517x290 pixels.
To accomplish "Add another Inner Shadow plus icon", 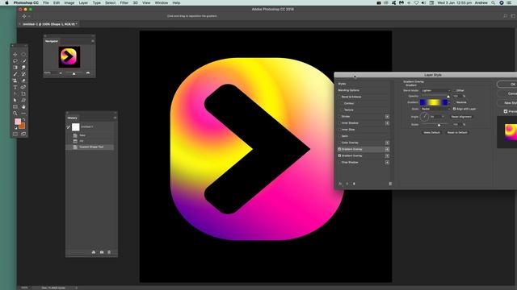I will coord(387,123).
